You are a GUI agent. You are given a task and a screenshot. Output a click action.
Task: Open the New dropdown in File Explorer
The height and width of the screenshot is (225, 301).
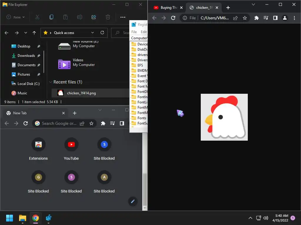(16, 17)
